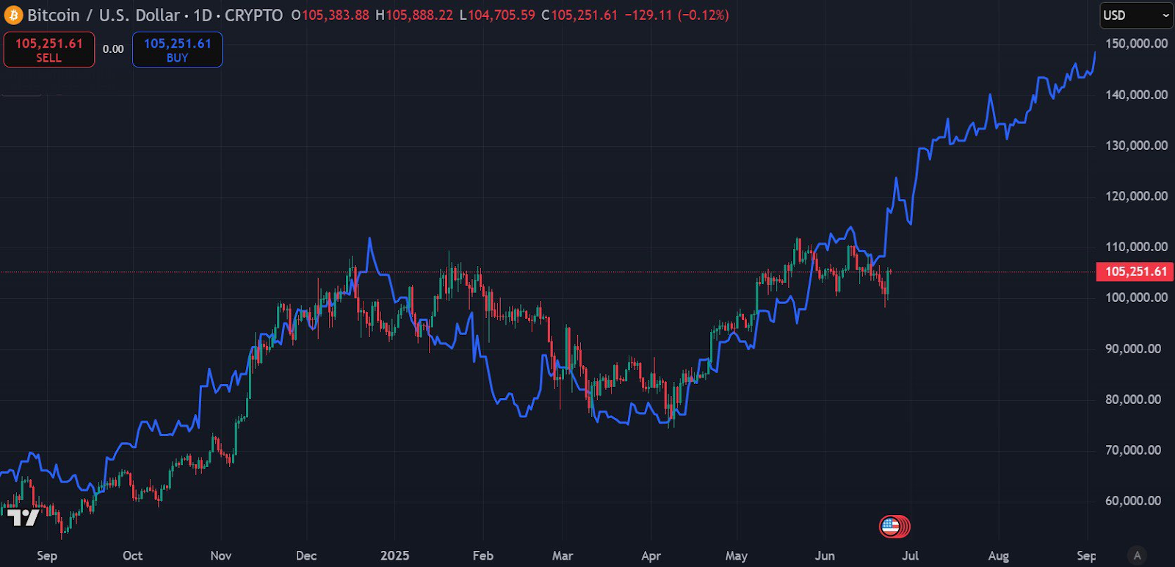Click the red SELL button
The height and width of the screenshot is (567, 1175).
(x=49, y=50)
